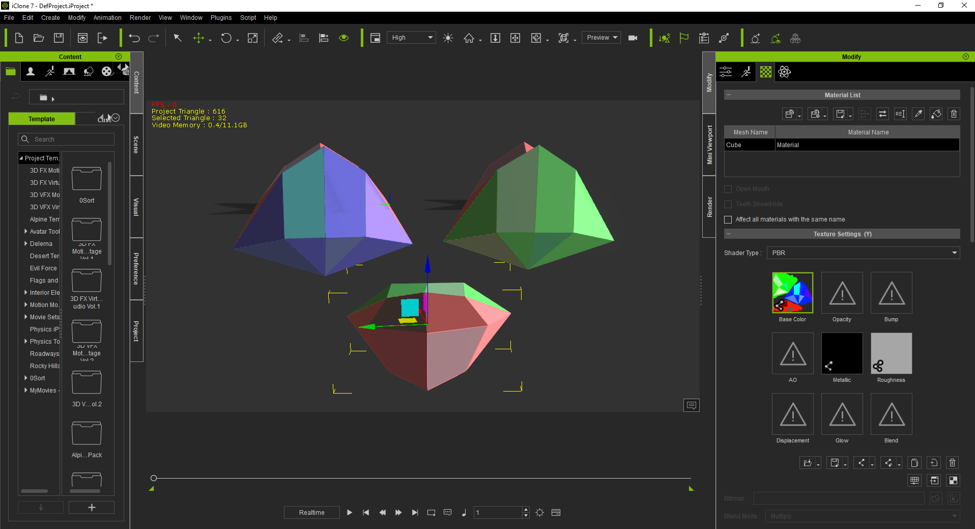The image size is (975, 529).
Task: Increase the current frame stepper value
Action: coord(526,510)
